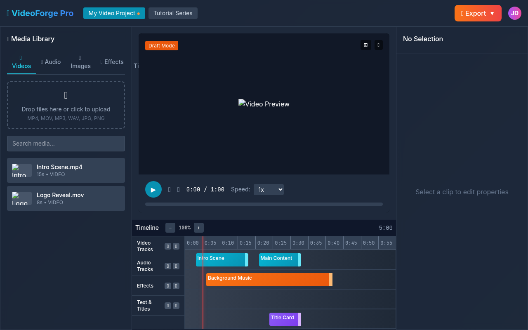Select the skip-to-end playback icon
Image resolution: width=528 pixels, height=330 pixels.
click(x=178, y=189)
